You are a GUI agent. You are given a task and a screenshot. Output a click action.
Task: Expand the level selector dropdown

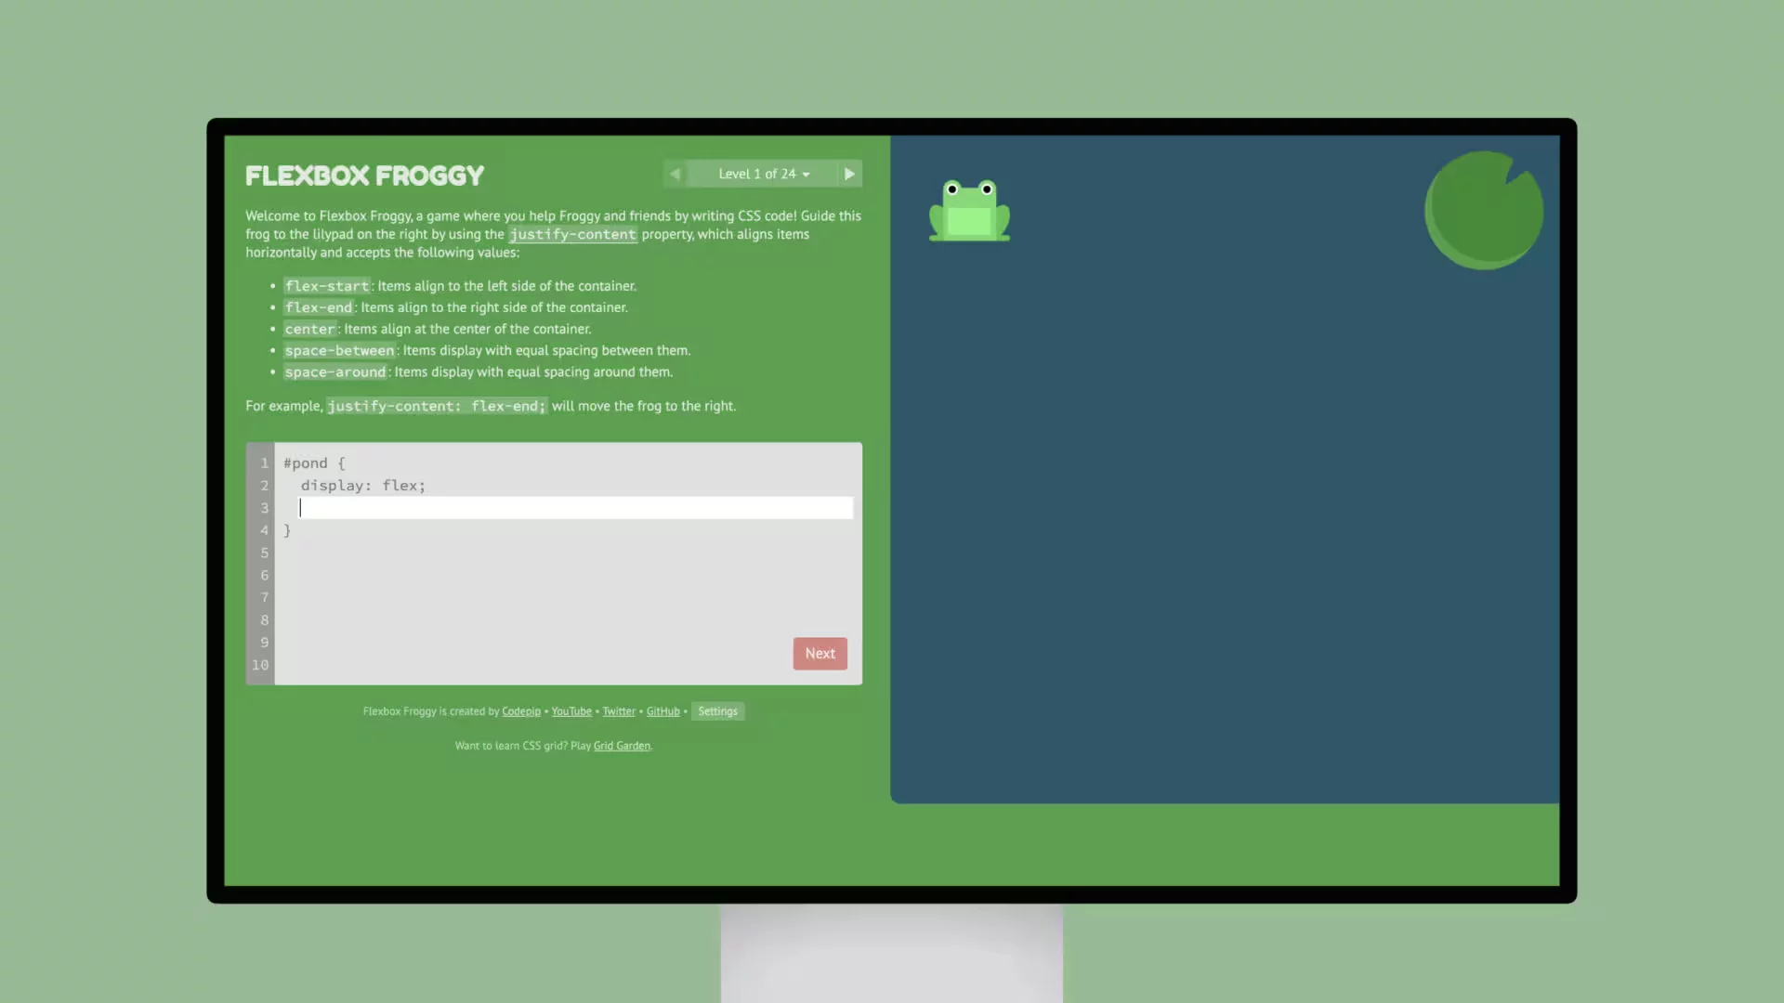coord(762,173)
